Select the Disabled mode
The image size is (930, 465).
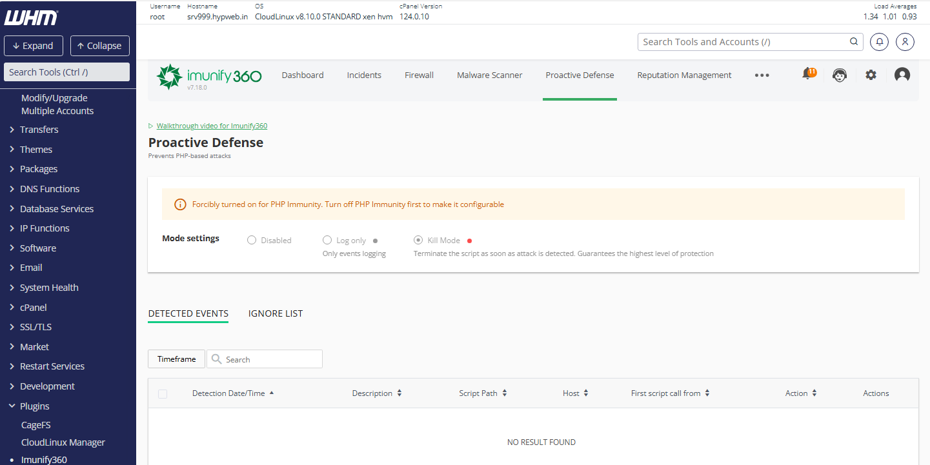point(251,239)
